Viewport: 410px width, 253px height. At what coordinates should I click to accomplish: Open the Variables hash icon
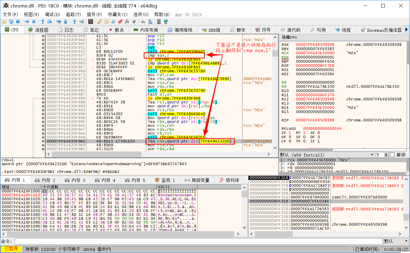pos(134,22)
